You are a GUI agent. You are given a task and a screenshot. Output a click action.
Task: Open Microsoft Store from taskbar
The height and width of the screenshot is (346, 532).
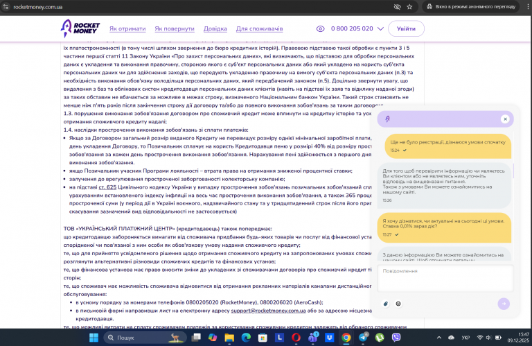[263, 338]
